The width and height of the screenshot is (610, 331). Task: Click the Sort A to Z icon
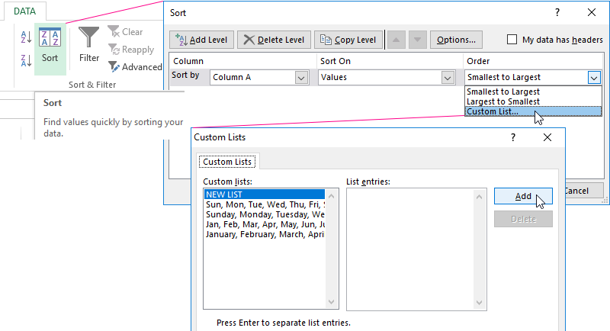[x=25, y=37]
